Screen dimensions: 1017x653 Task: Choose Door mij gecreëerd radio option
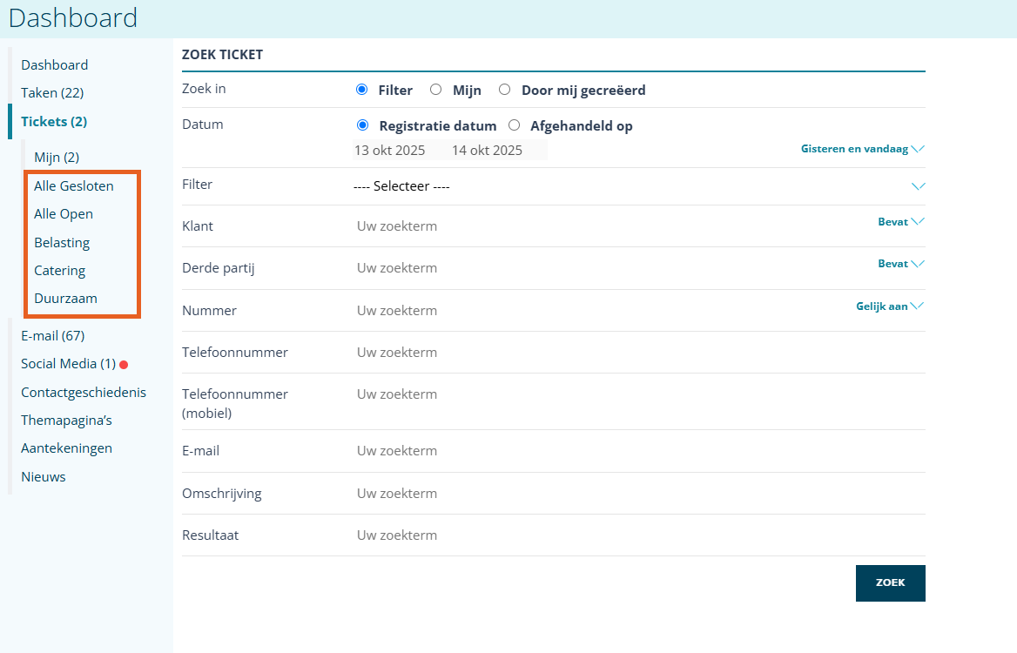505,90
